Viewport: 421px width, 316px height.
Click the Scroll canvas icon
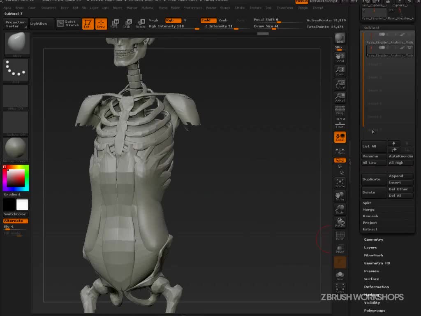(340, 58)
